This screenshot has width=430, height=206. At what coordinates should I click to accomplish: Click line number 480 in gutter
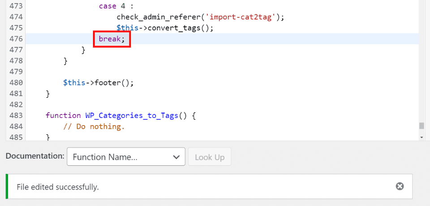click(x=16, y=83)
